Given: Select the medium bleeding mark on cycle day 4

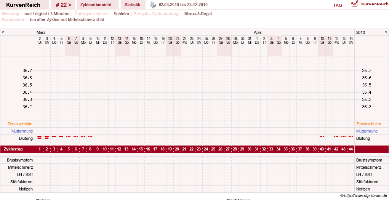Looking at the screenshot, I should pos(61,136).
